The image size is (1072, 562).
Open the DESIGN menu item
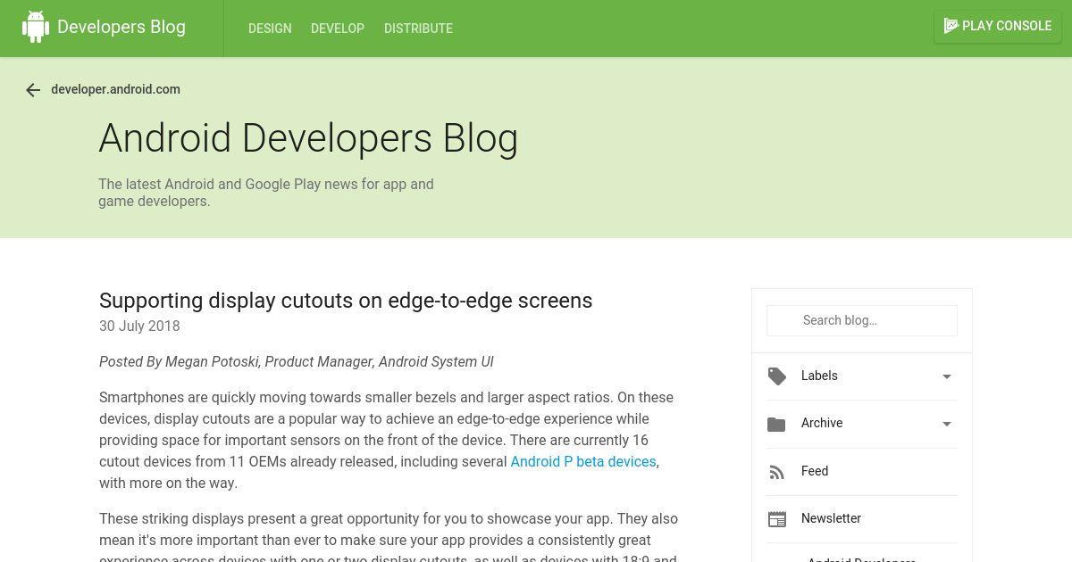270,29
